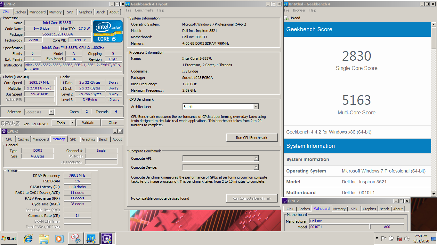437x245 pixels.
Task: Open the Windows Start menu
Action: [9, 239]
